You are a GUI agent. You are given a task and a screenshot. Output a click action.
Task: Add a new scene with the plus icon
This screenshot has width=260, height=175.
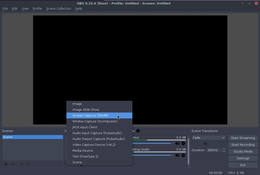(6, 164)
